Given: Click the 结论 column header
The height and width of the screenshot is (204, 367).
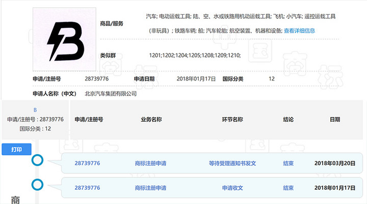Looking at the screenshot, I should (288, 120).
